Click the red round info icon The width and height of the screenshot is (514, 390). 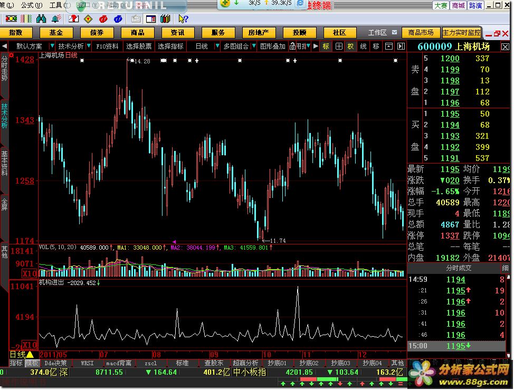point(103,19)
